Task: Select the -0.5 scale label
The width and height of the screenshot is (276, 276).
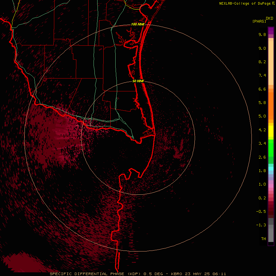Action: pyautogui.click(x=261, y=212)
